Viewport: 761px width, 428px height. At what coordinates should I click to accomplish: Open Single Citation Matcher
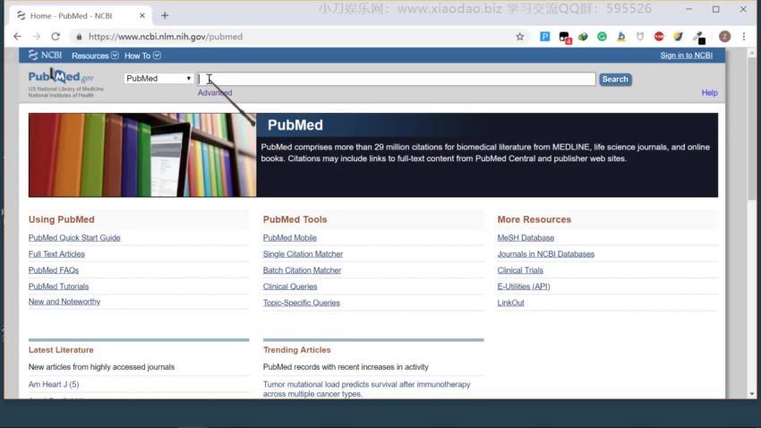(303, 253)
